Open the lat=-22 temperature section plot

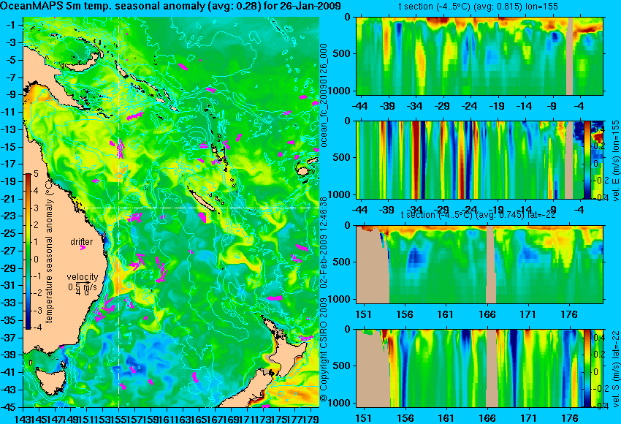[x=479, y=265]
